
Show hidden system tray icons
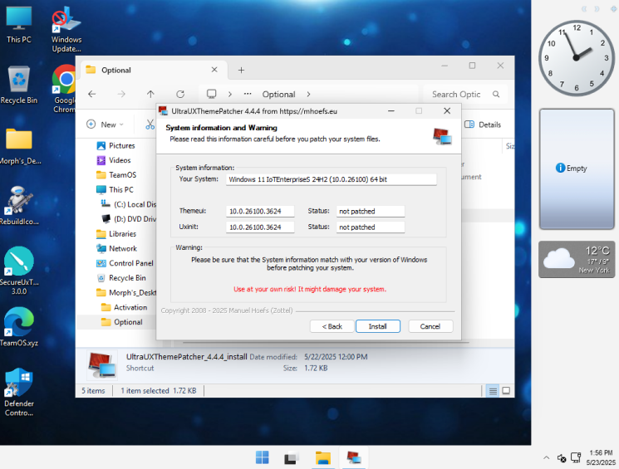(x=547, y=458)
